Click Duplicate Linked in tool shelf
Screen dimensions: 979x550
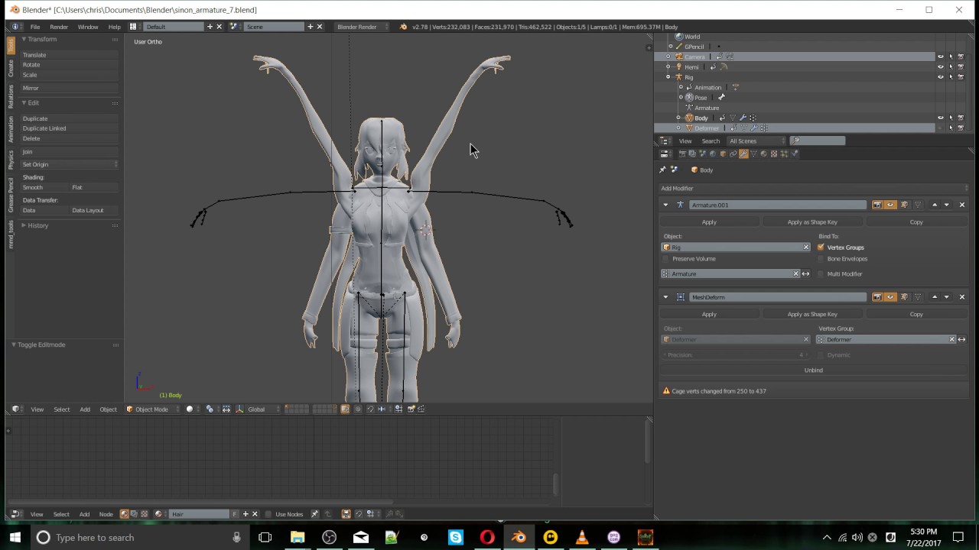click(69, 128)
